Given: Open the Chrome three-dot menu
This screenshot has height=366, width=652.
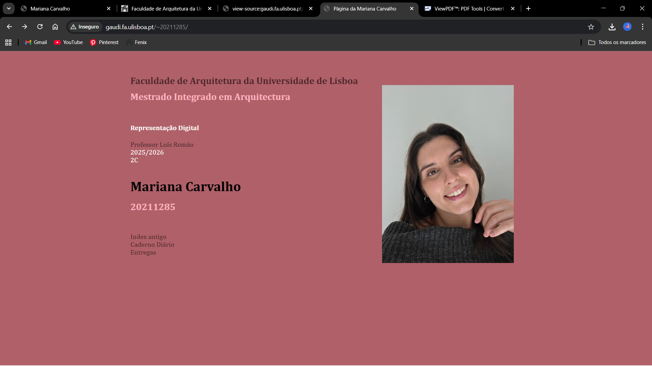Looking at the screenshot, I should (x=642, y=27).
